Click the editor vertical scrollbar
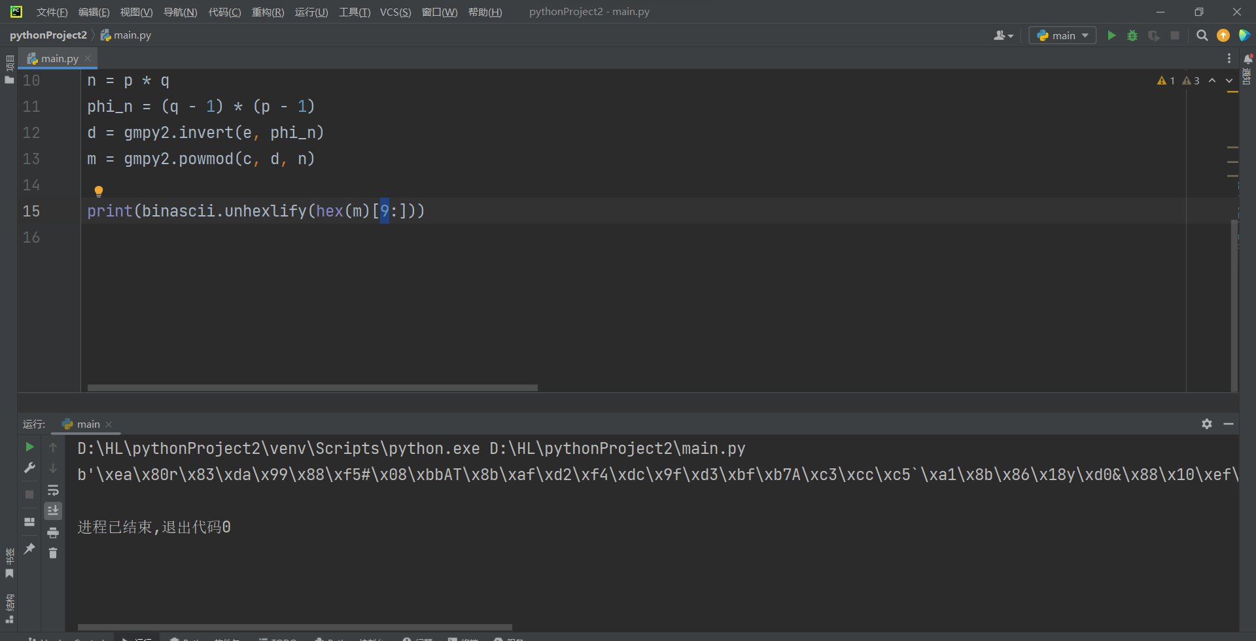1256x641 pixels. (1234, 304)
